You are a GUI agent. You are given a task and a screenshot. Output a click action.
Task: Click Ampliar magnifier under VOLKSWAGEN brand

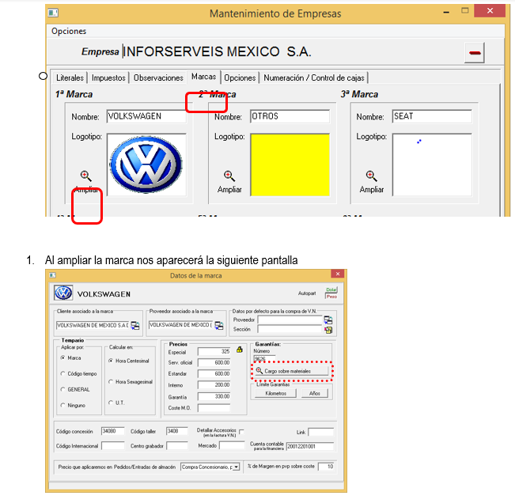86,176
